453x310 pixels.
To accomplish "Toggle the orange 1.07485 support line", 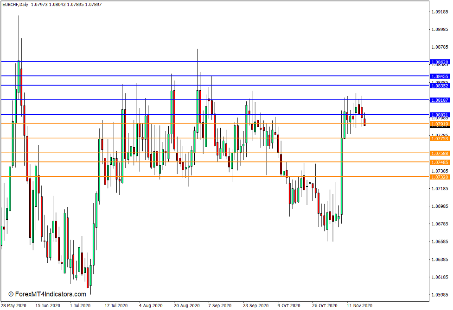I will coord(440,162).
